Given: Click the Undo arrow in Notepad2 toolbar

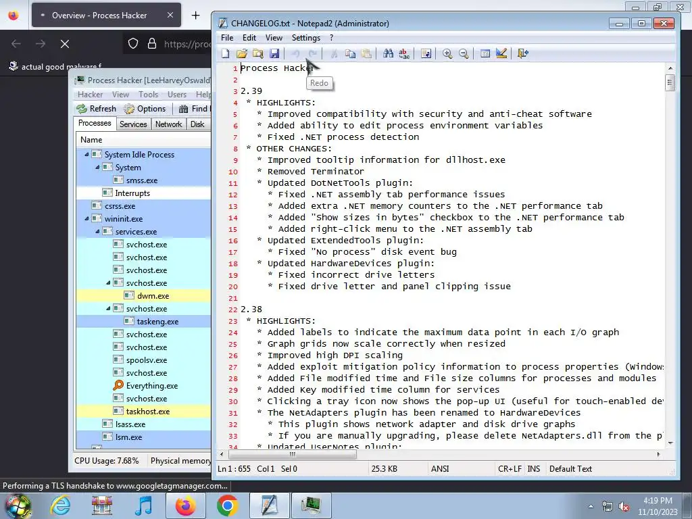Looking at the screenshot, I should [x=296, y=53].
